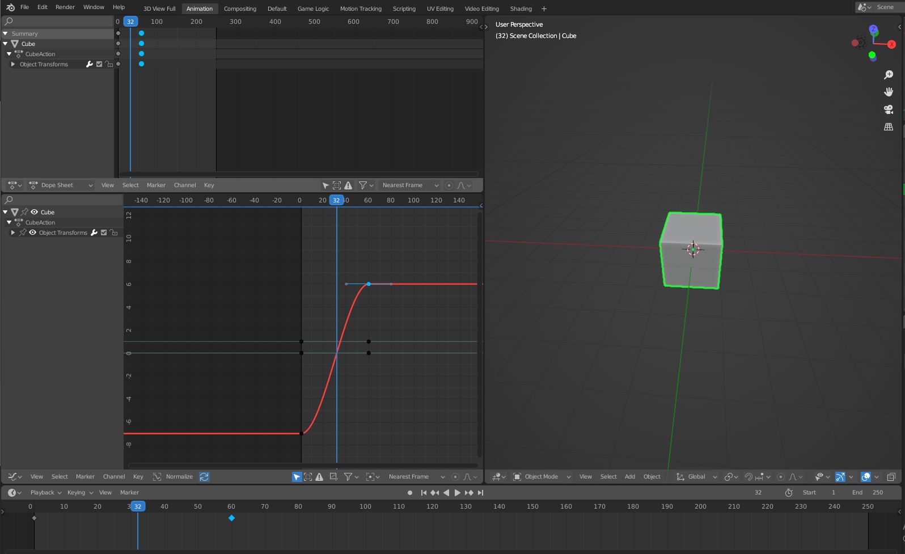Click the Normalize refresh icon

(x=204, y=477)
